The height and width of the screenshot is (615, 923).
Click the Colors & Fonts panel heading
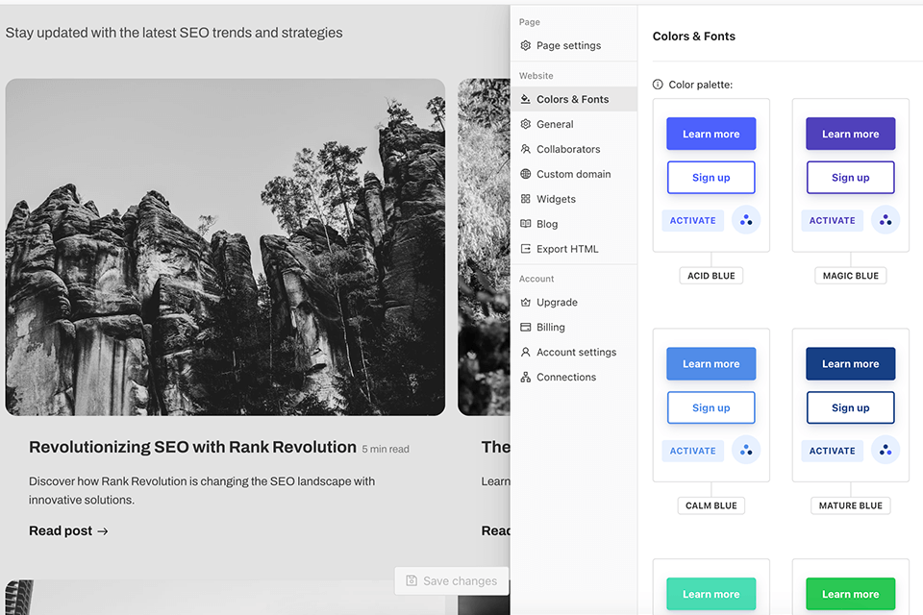[694, 36]
